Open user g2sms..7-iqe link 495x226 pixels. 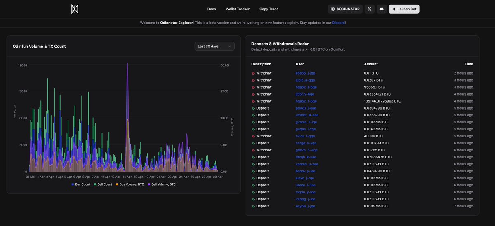306,122
